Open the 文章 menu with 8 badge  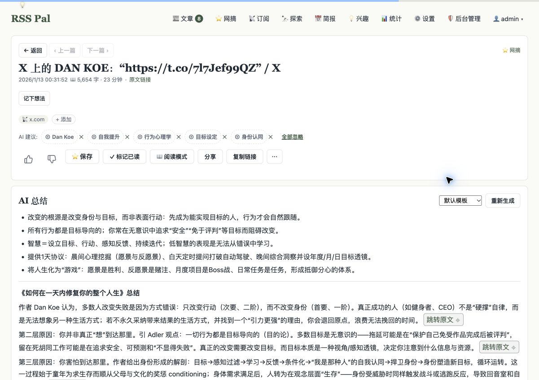(188, 19)
